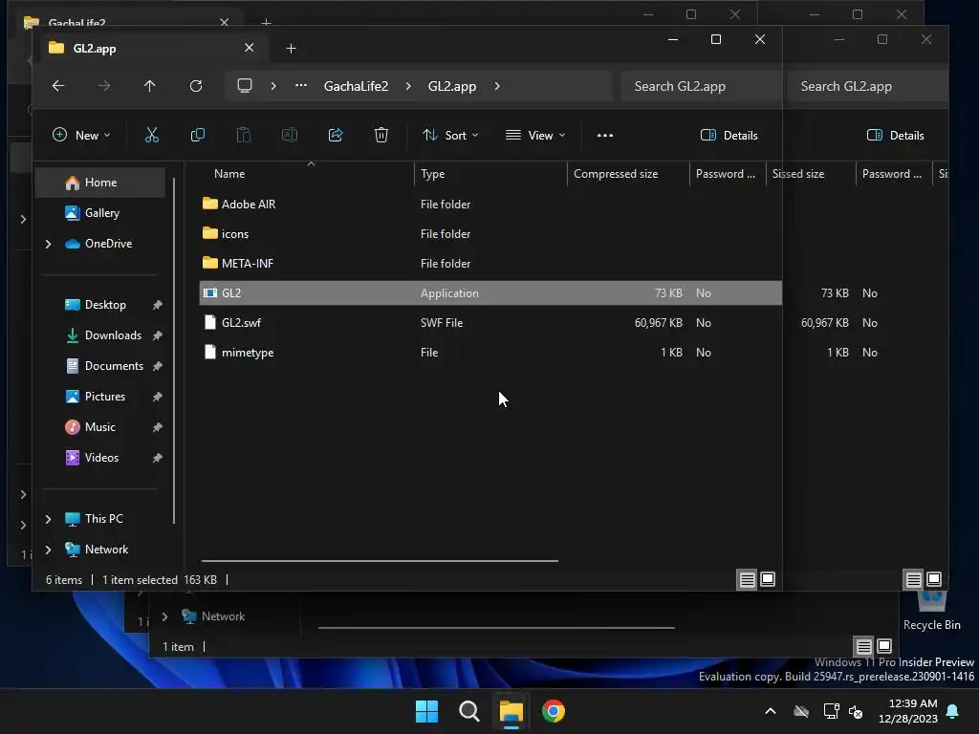The image size is (979, 734).
Task: Toggle Details pane in the back window
Action: pyautogui.click(x=895, y=136)
